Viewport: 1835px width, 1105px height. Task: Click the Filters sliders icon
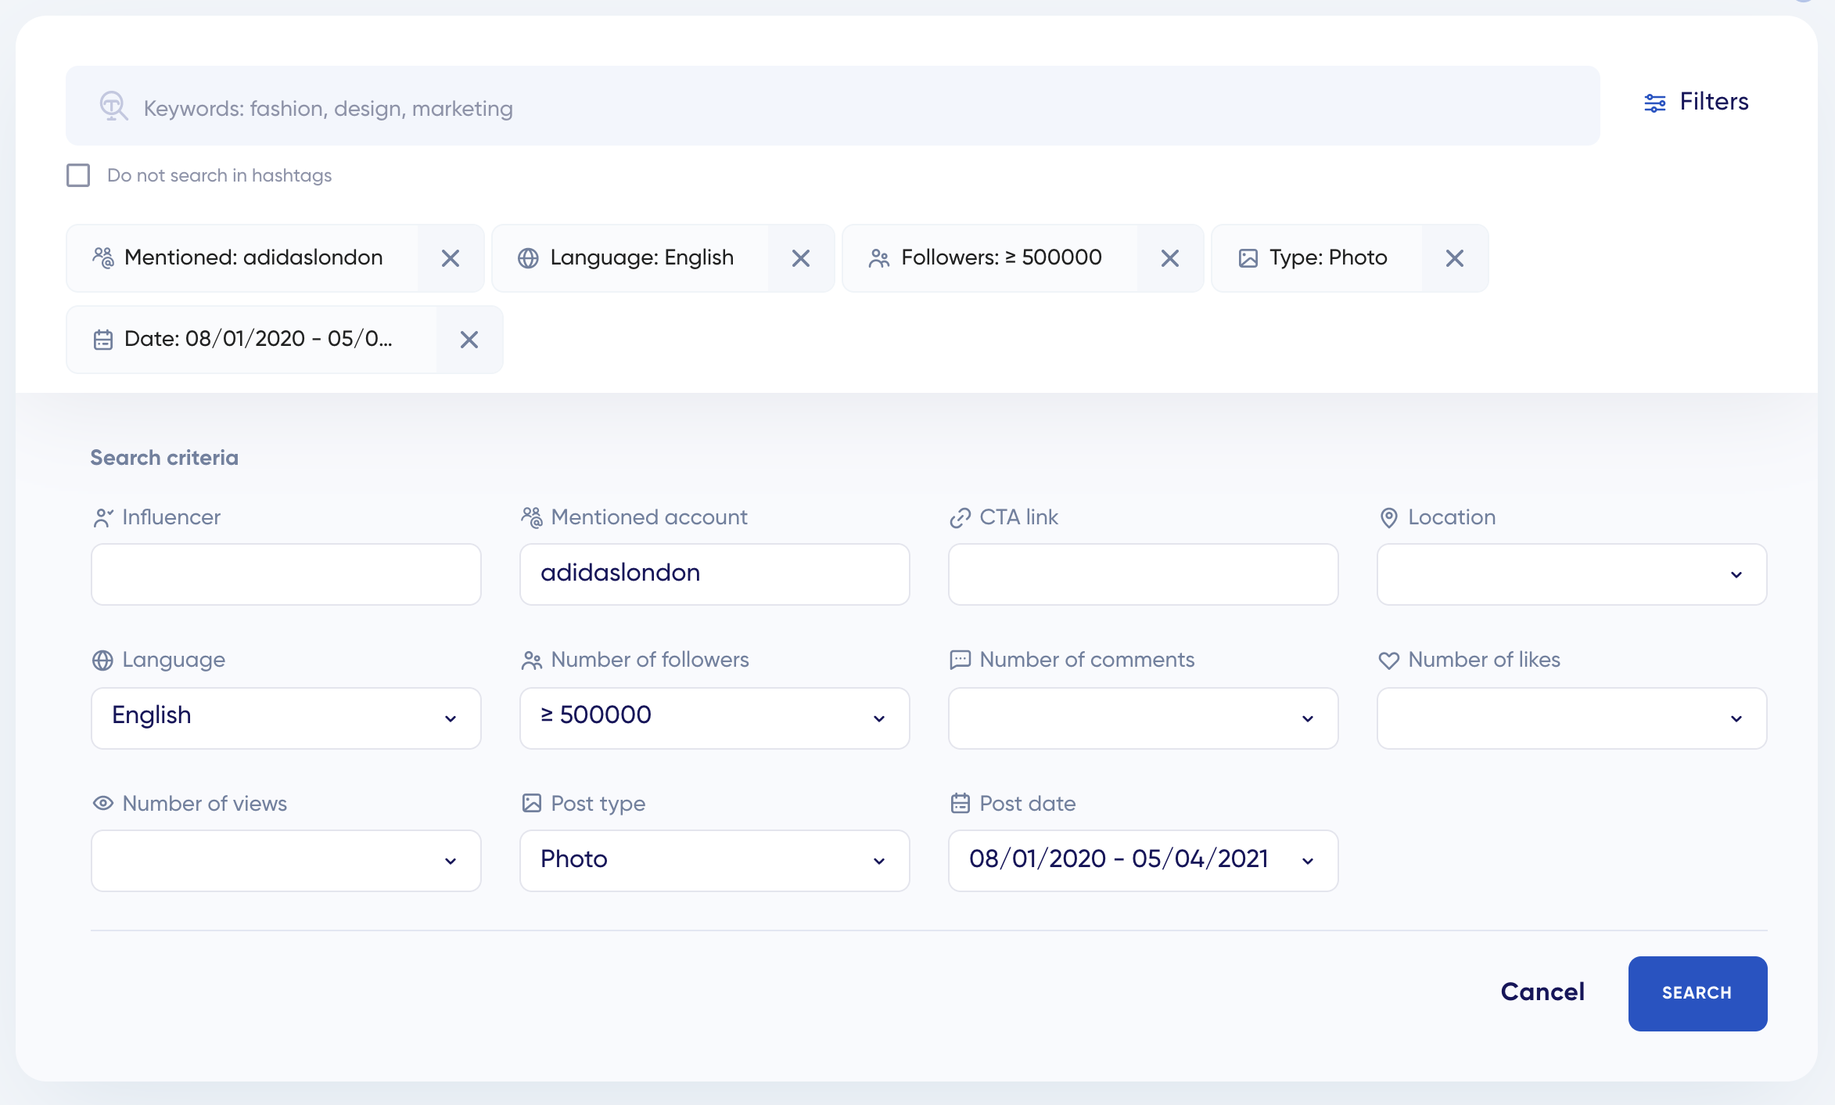(1654, 103)
